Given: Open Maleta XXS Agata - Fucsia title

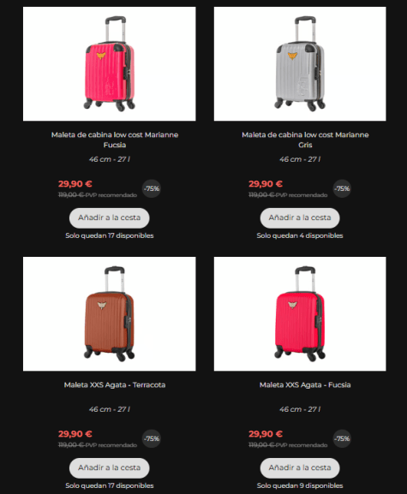Looking at the screenshot, I should [x=305, y=384].
